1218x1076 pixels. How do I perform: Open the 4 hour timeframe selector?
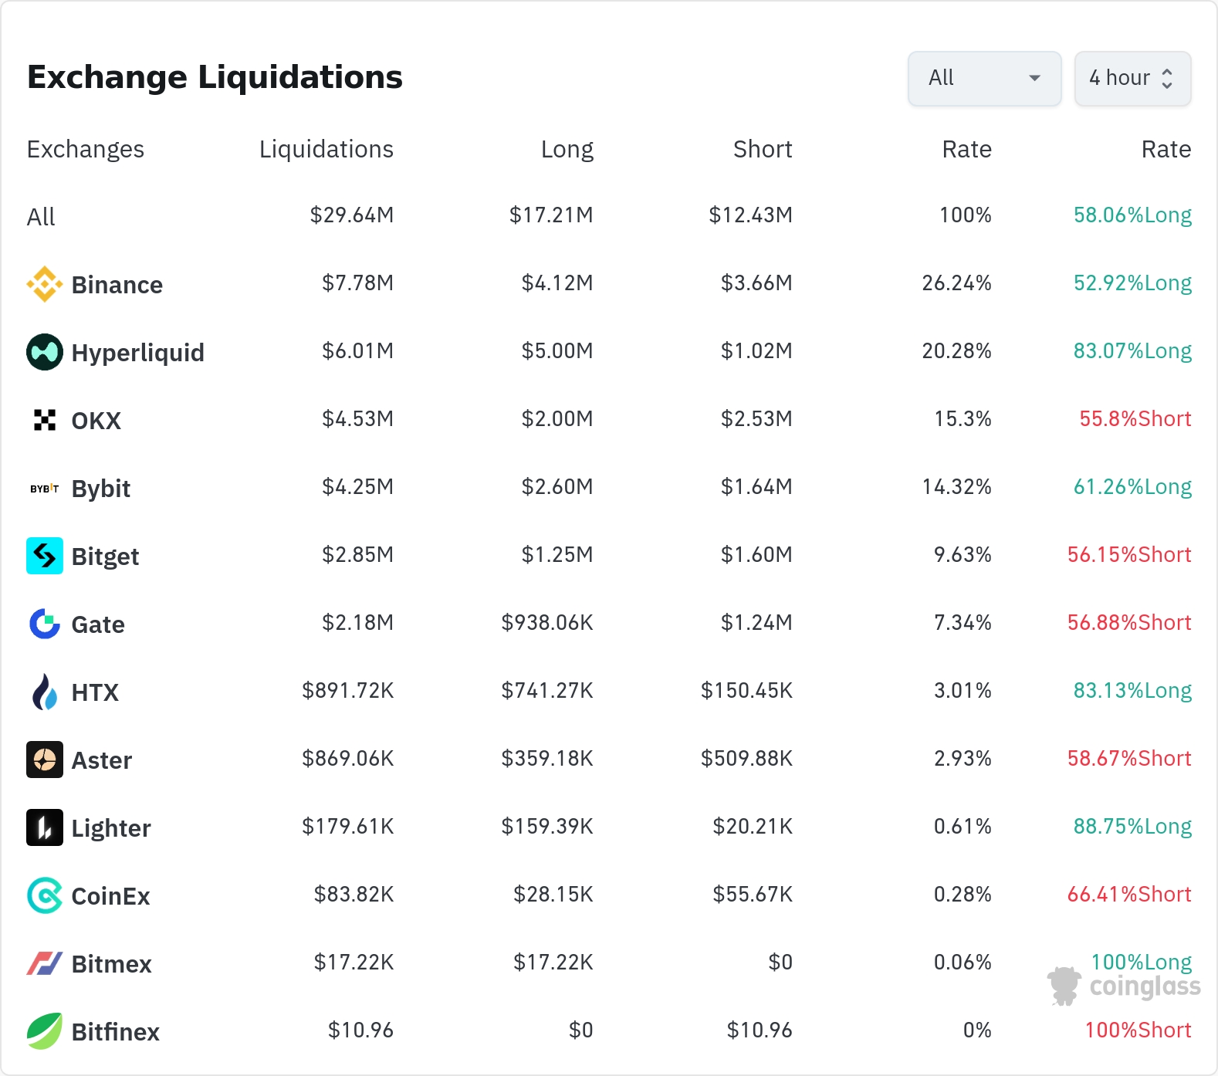click(1132, 78)
